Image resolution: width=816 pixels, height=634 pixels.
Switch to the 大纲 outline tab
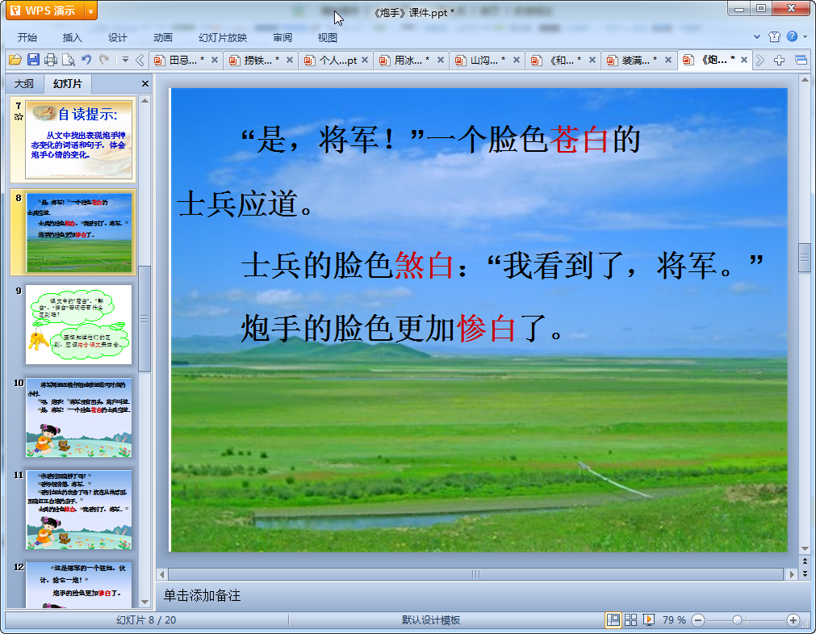click(24, 84)
